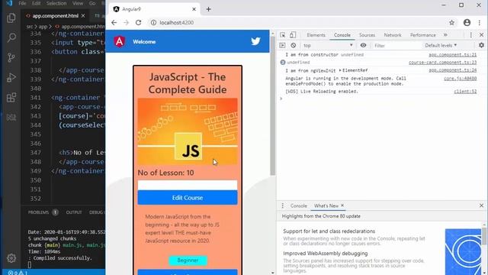Click the Twitter bird icon in header
This screenshot has width=488, height=275.
pos(255,41)
